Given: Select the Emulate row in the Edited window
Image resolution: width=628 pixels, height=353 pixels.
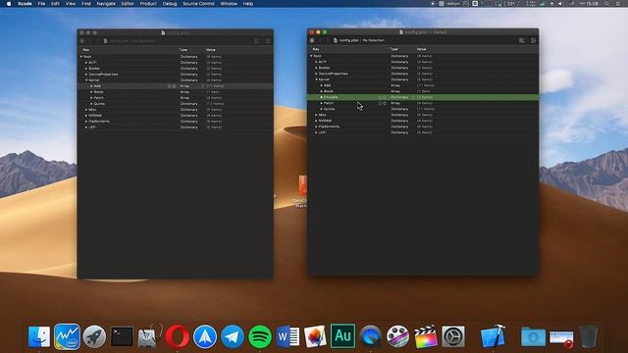Looking at the screenshot, I should tap(423, 97).
